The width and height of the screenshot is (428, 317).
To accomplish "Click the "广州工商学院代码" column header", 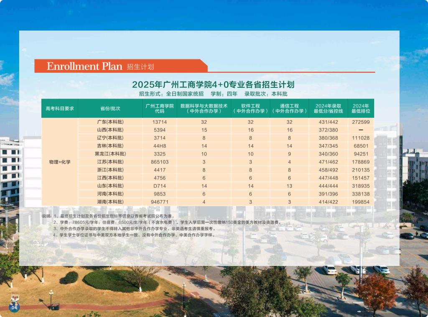I will 160,108.
